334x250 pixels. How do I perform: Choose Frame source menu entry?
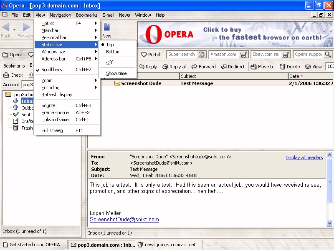(67, 112)
